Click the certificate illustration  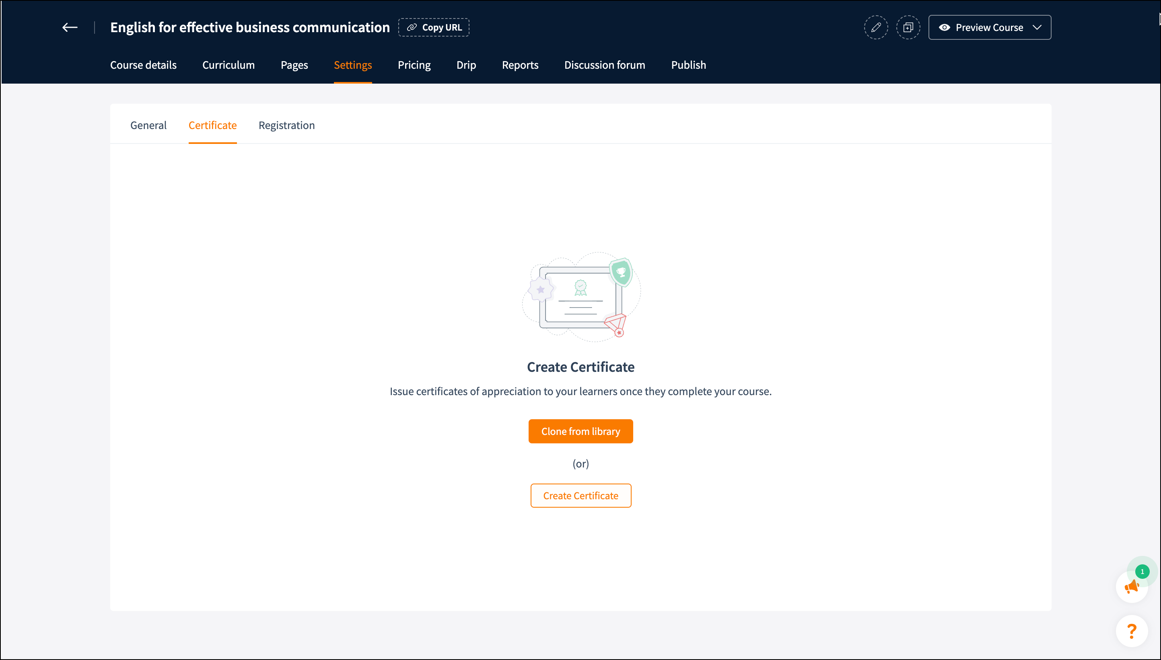coord(581,297)
